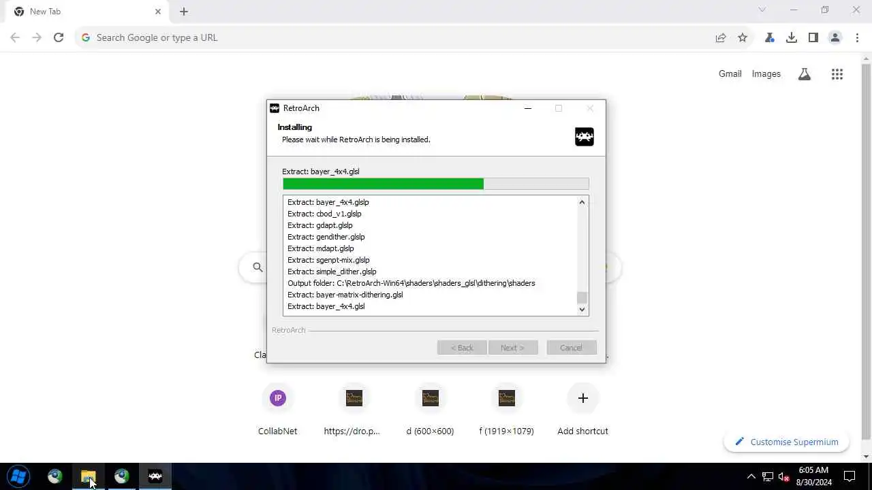The width and height of the screenshot is (872, 490).
Task: Select the 'Output folder' log line
Action: point(411,283)
